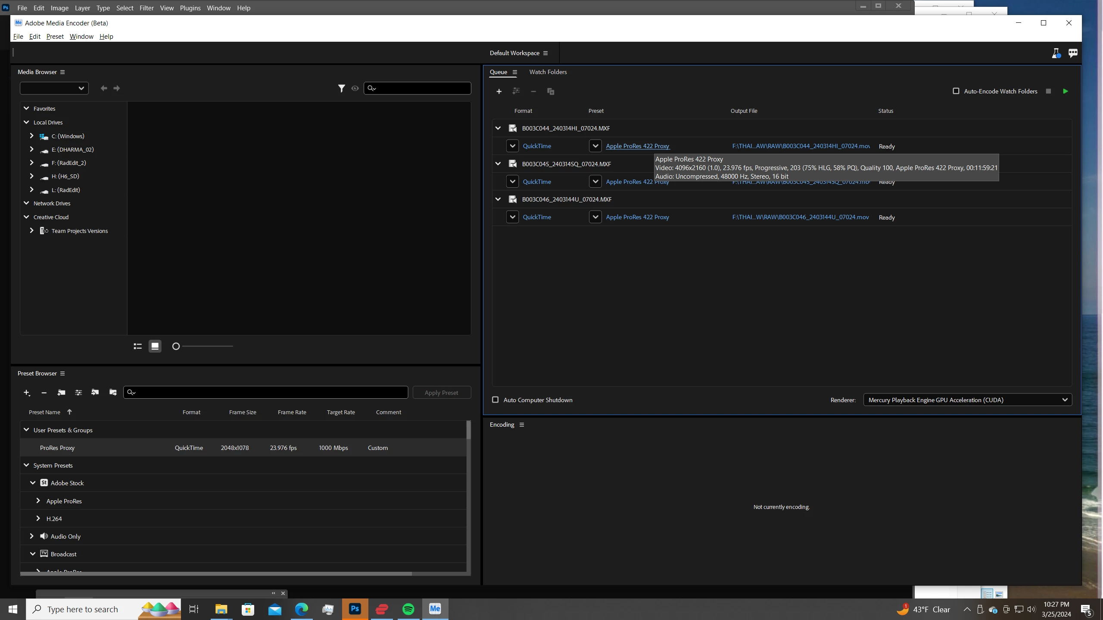Toggle the eye icon in Media Browser
Image resolution: width=1103 pixels, height=620 pixels.
click(x=355, y=88)
